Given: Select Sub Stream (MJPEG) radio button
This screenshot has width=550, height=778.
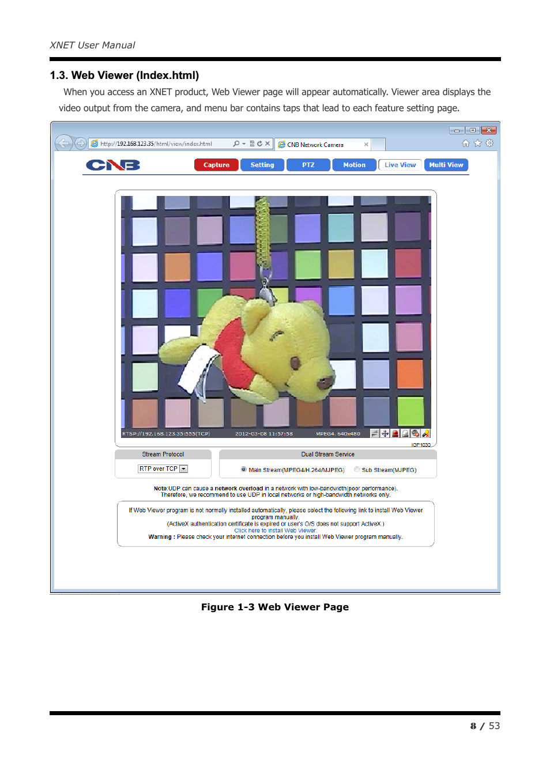Looking at the screenshot, I should [357, 470].
